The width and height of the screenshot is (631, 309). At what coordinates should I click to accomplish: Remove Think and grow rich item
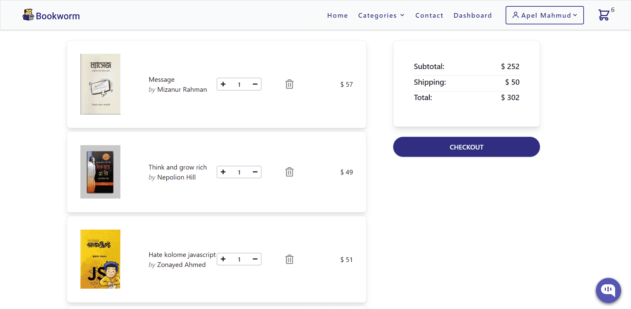(289, 172)
